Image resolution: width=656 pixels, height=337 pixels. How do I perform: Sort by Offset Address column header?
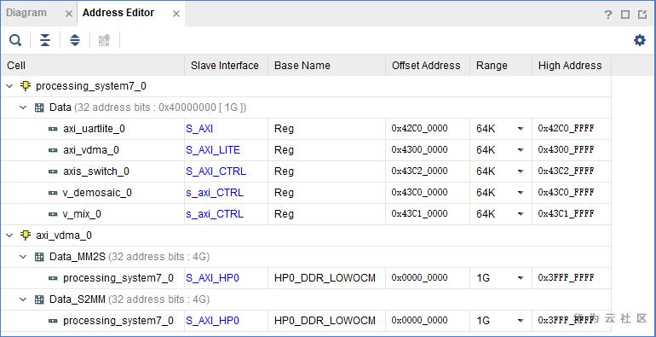point(428,66)
